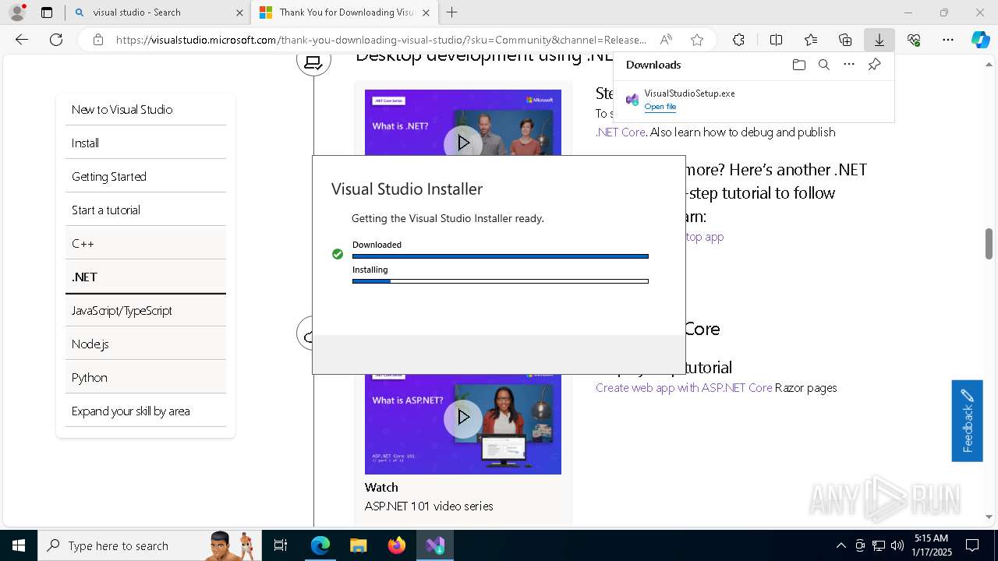
Task: Open the .NET Core link
Action: point(621,132)
